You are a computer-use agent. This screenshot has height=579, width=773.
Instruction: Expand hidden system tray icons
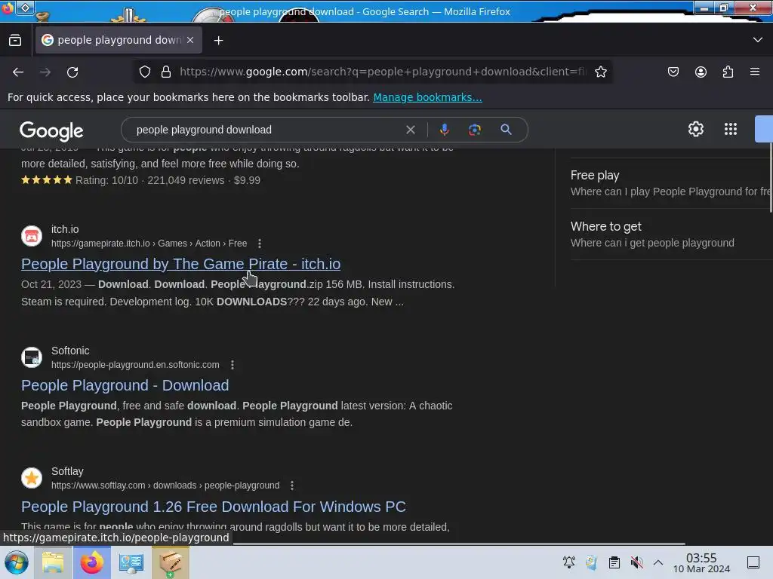(x=658, y=562)
